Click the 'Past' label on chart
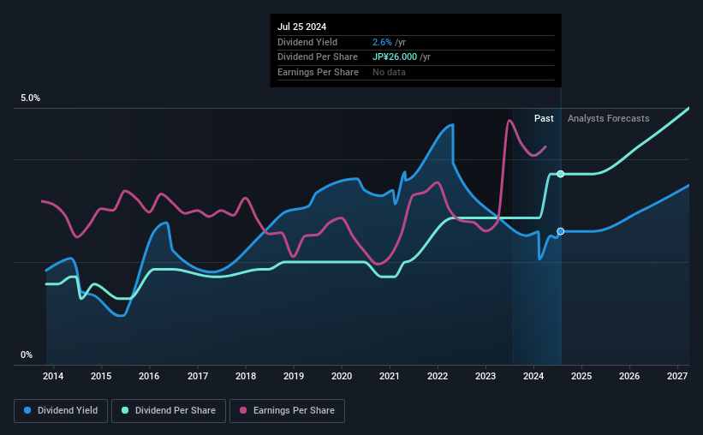The width and height of the screenshot is (703, 435). coord(544,118)
